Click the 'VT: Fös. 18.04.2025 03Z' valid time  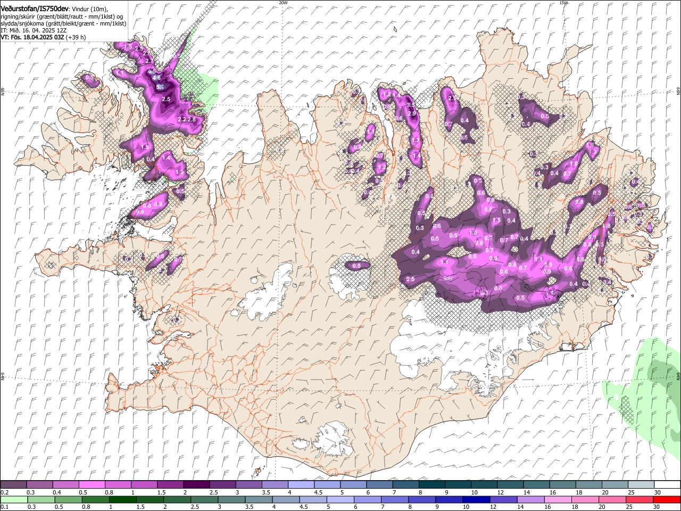(32, 38)
